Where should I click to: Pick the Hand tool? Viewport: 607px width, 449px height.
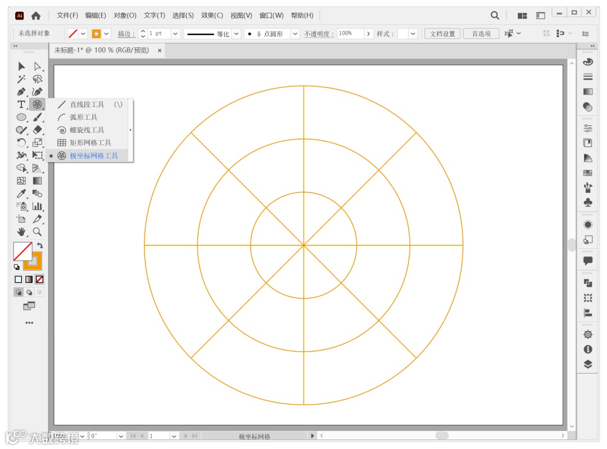[x=21, y=232]
